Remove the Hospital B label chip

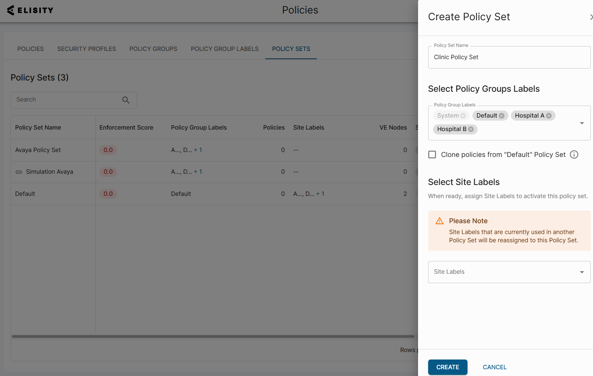coord(471,129)
